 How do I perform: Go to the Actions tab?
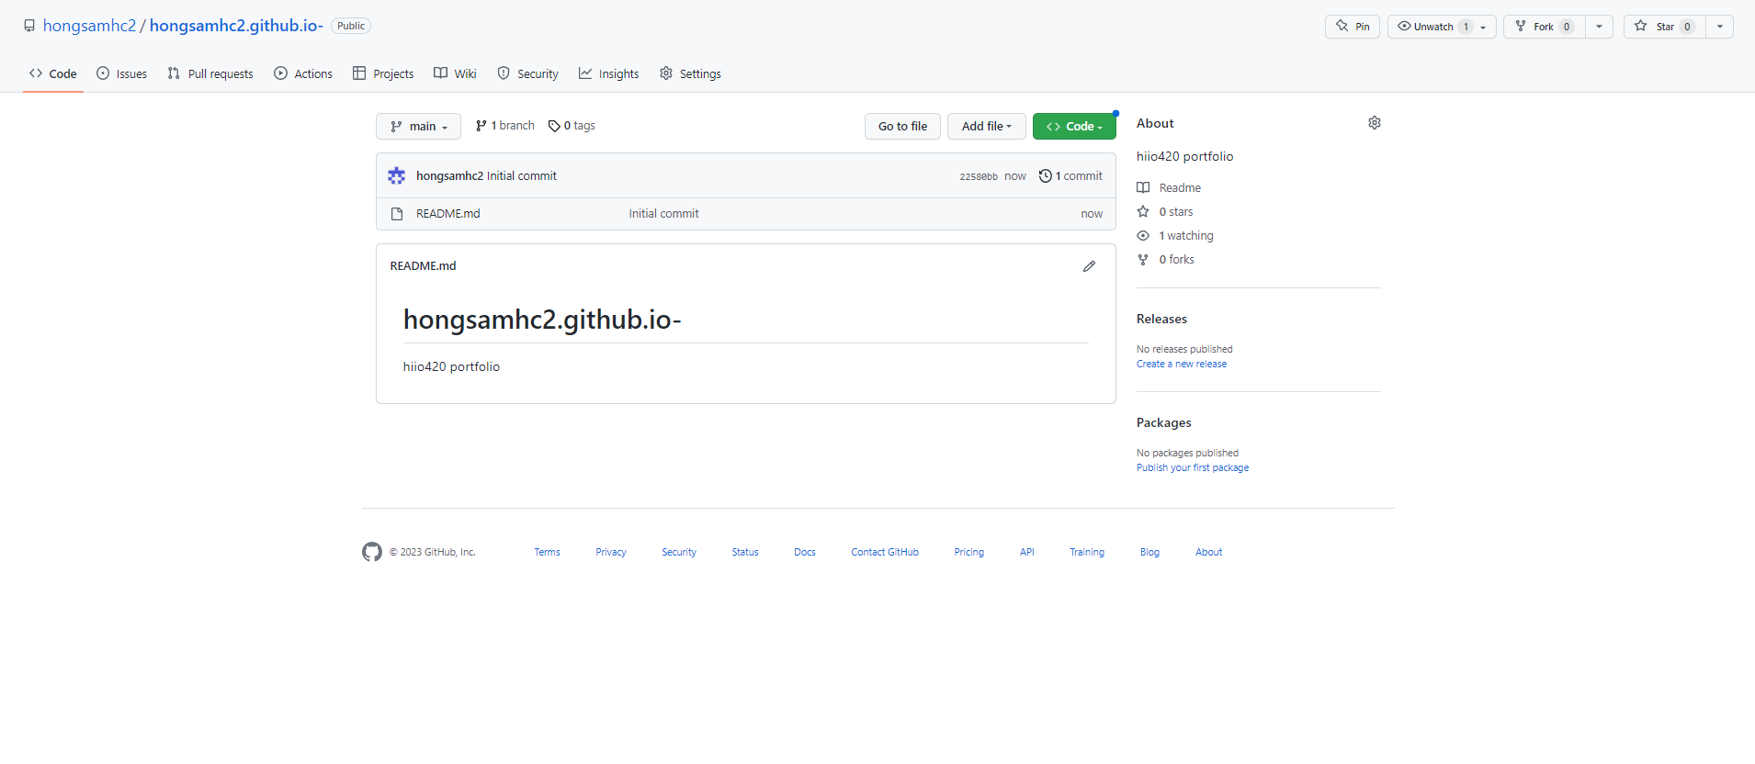coord(303,73)
